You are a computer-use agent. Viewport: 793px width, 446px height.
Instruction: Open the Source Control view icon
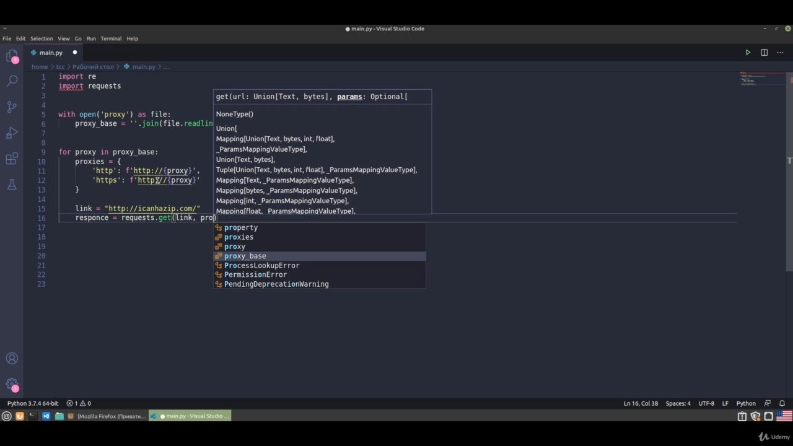coord(12,107)
